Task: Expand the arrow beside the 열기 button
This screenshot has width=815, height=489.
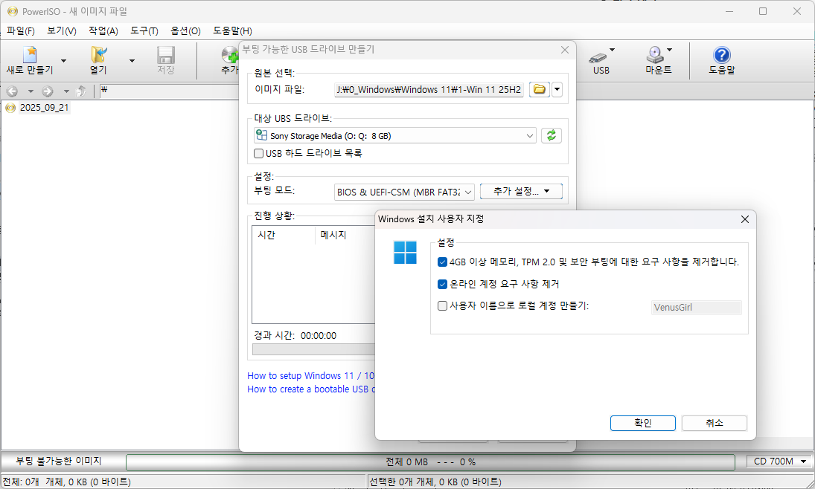Action: coord(132,61)
